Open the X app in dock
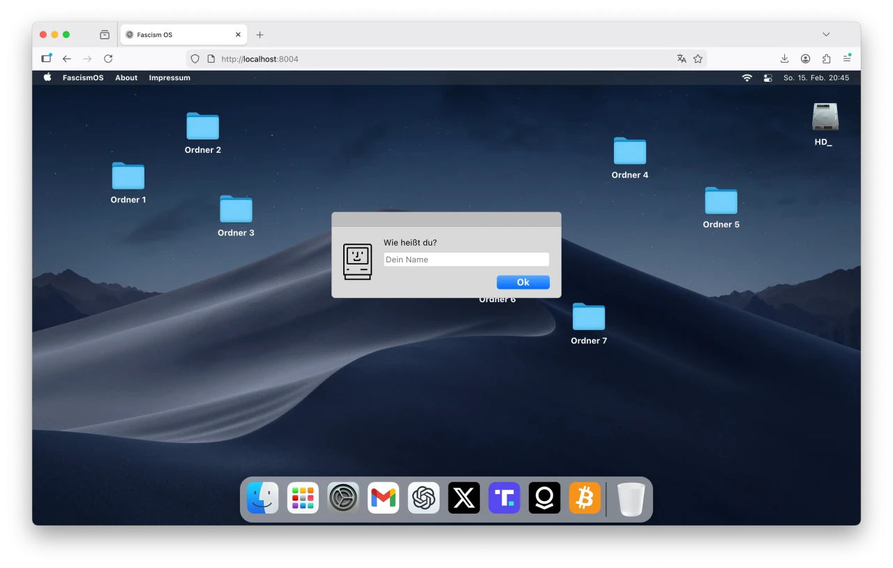This screenshot has width=893, height=568. (464, 498)
